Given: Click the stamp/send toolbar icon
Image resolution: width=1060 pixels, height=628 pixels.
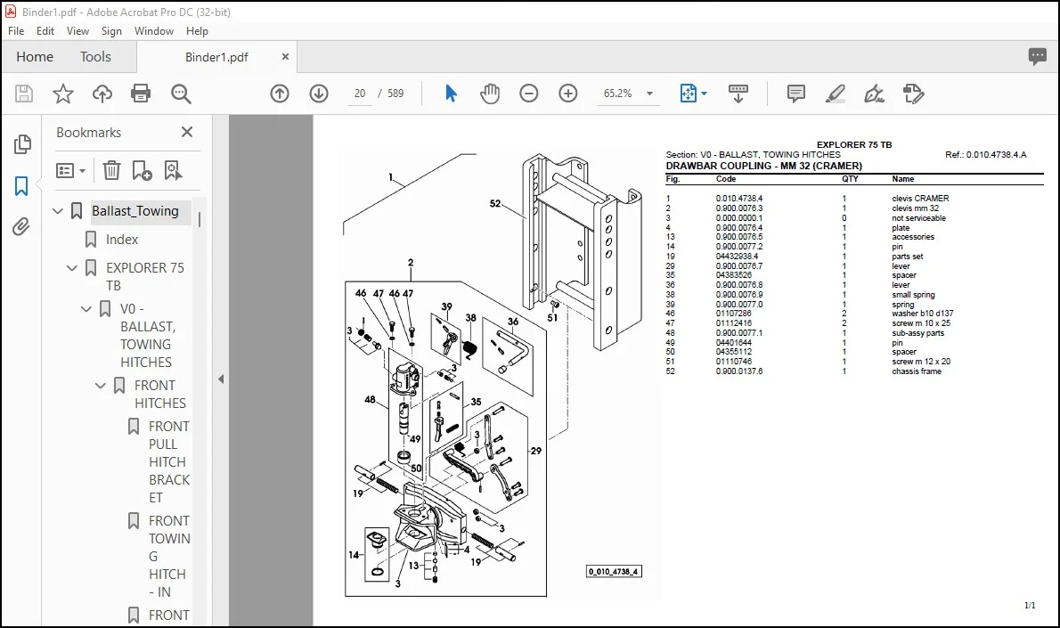Looking at the screenshot, I should click(913, 94).
